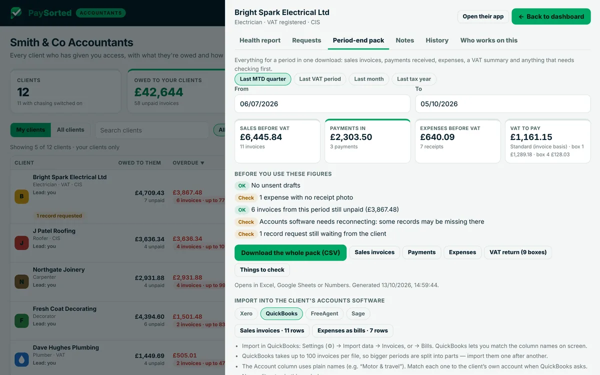Open the Requests tab
600x375 pixels.
click(x=306, y=40)
